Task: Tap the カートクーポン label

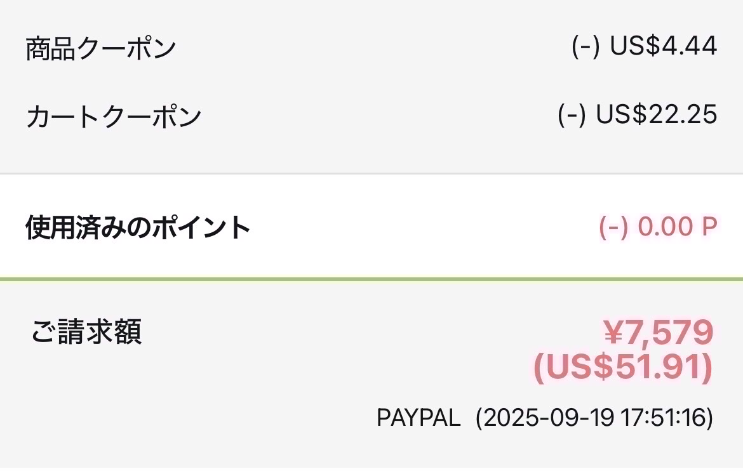Action: pyautogui.click(x=114, y=117)
